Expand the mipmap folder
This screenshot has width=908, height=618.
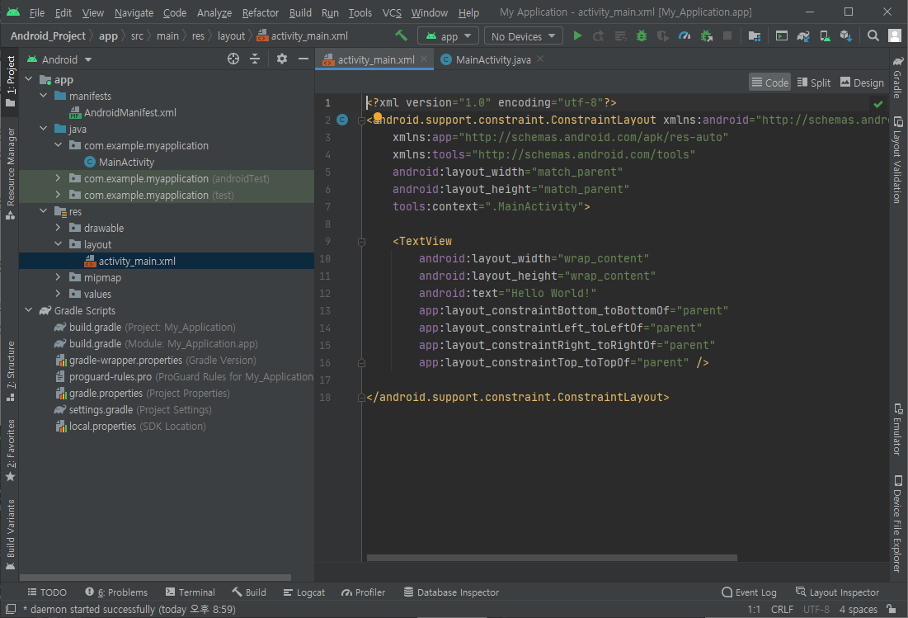tap(58, 277)
